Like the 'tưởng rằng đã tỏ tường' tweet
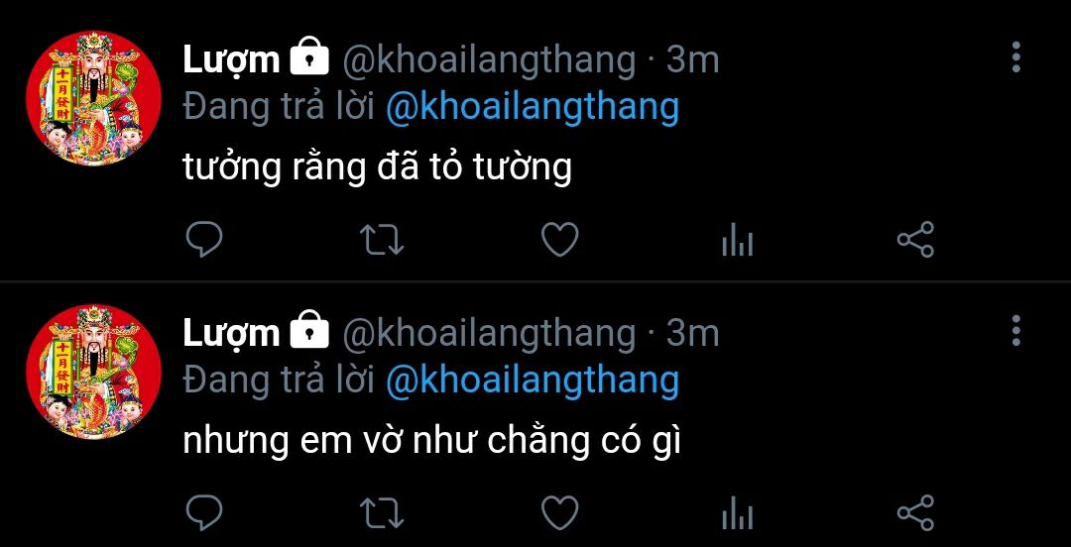 point(560,240)
